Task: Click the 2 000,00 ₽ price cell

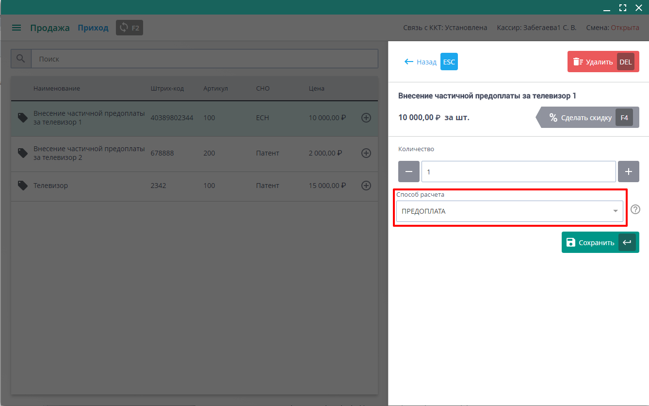Action: click(325, 153)
